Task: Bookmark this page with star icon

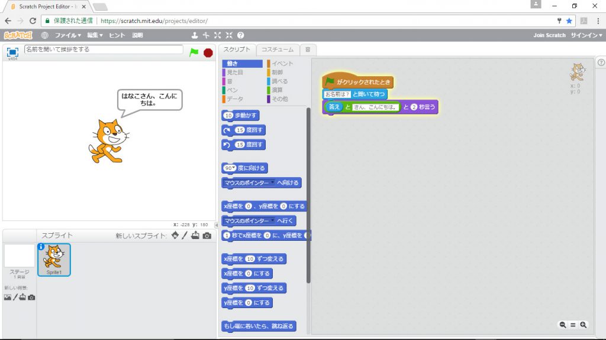Action: coord(569,21)
